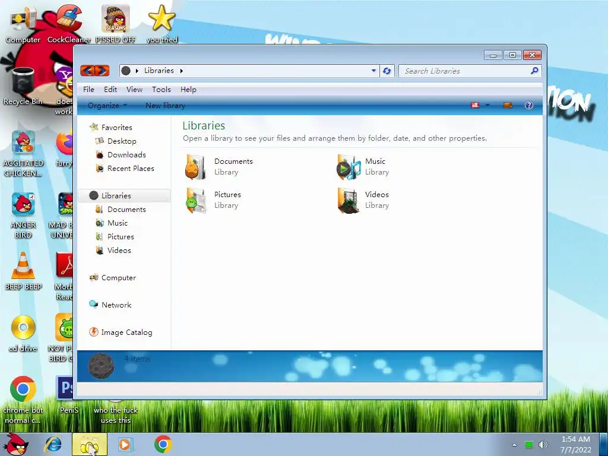Screen dimensions: 608x456
Task: Launch Internet Explorer from taskbar
Action: tap(53, 444)
